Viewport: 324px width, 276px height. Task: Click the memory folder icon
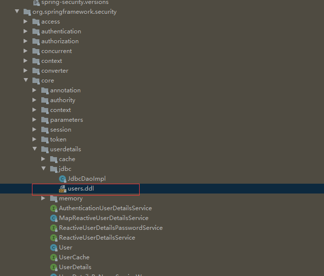tap(54, 198)
